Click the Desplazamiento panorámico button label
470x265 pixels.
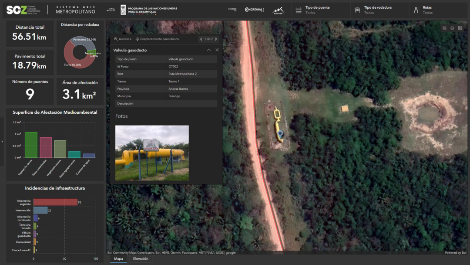pos(159,39)
